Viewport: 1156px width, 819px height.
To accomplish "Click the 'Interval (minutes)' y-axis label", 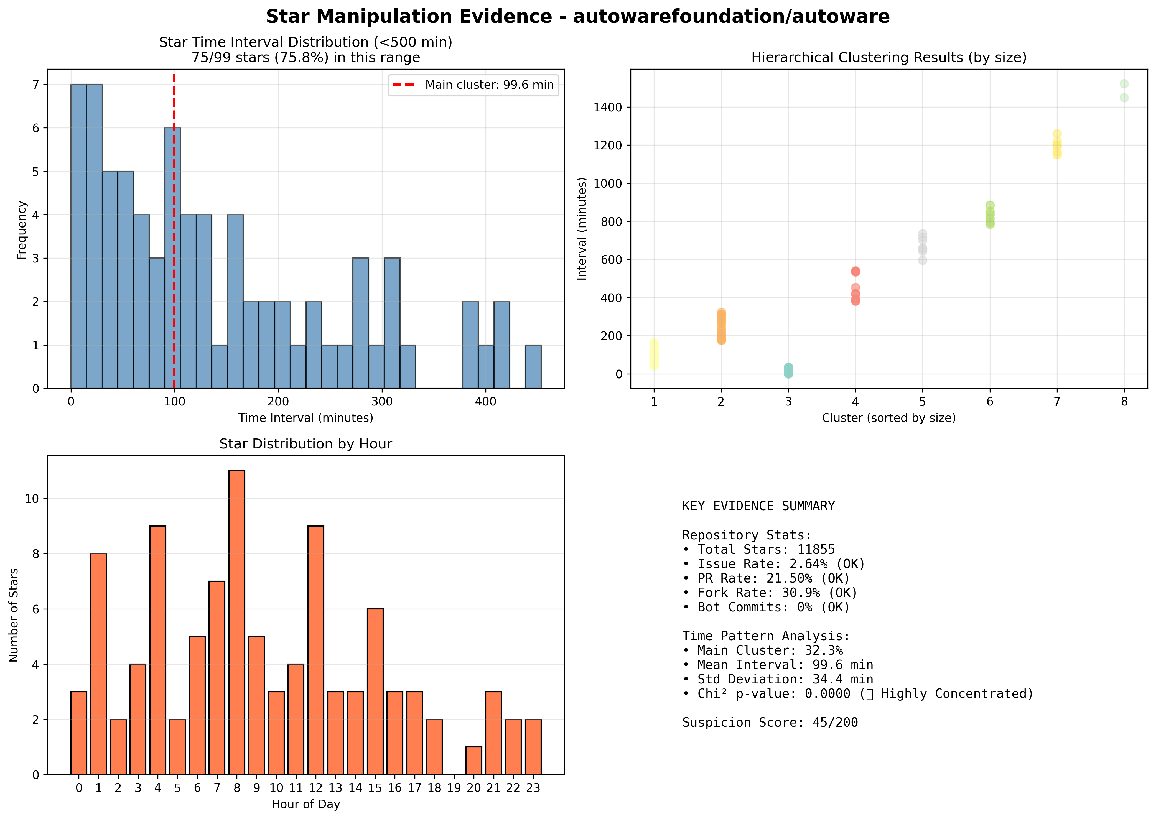I will [582, 229].
